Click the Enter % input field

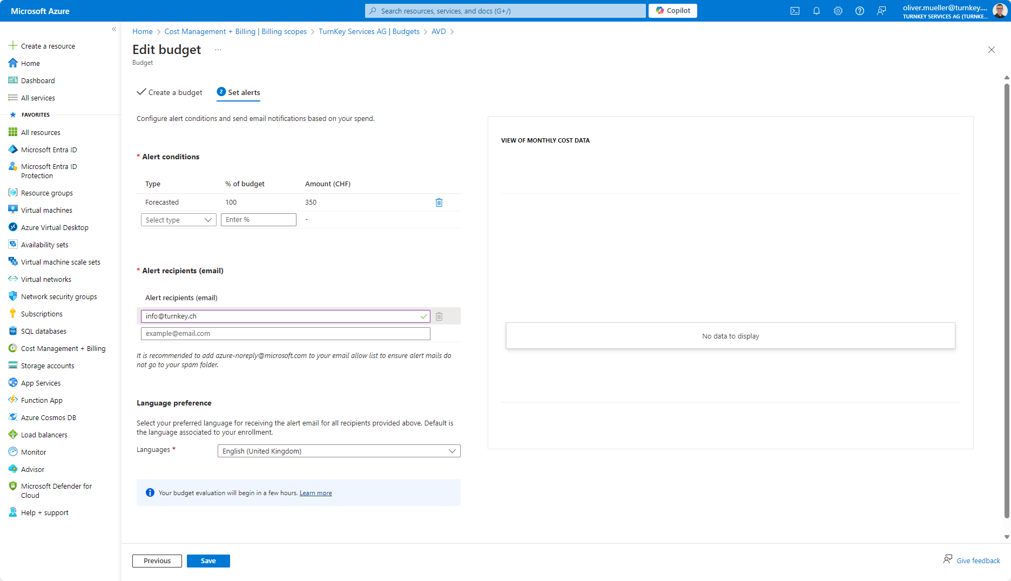[258, 220]
